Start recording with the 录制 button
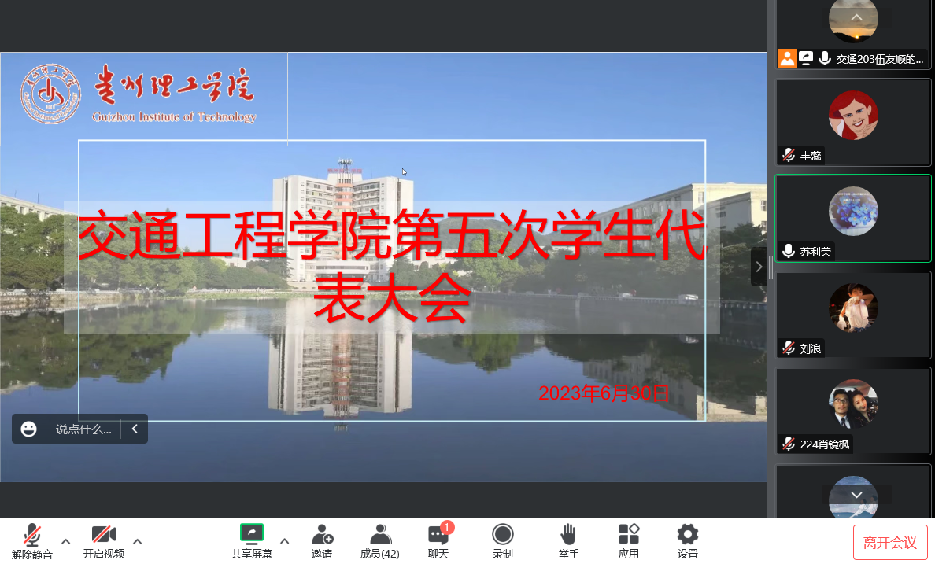The width and height of the screenshot is (935, 564). click(503, 536)
